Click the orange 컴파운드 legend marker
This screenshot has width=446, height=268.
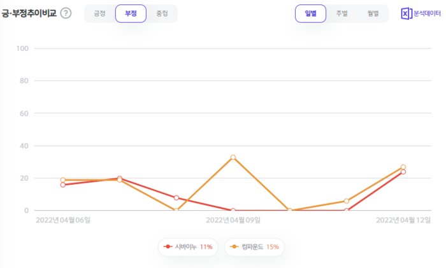[234, 246]
